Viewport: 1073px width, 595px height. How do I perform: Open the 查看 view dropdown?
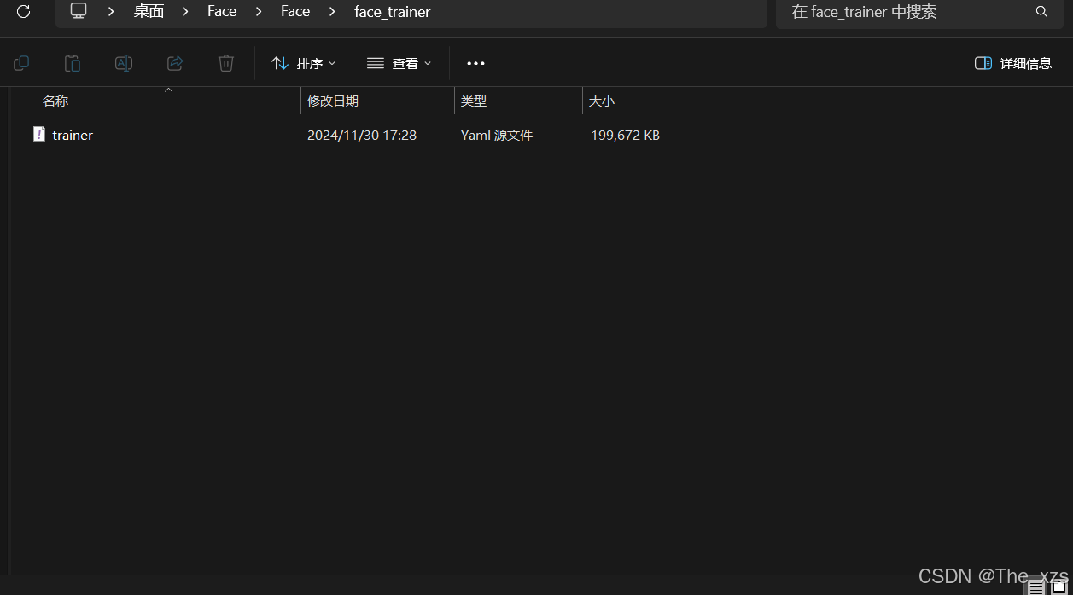(x=399, y=63)
